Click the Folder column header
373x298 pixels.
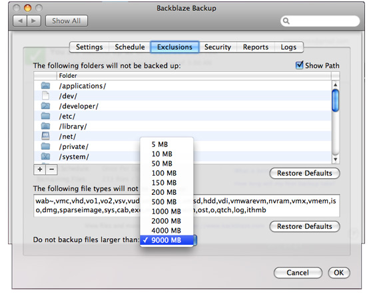tap(194, 76)
